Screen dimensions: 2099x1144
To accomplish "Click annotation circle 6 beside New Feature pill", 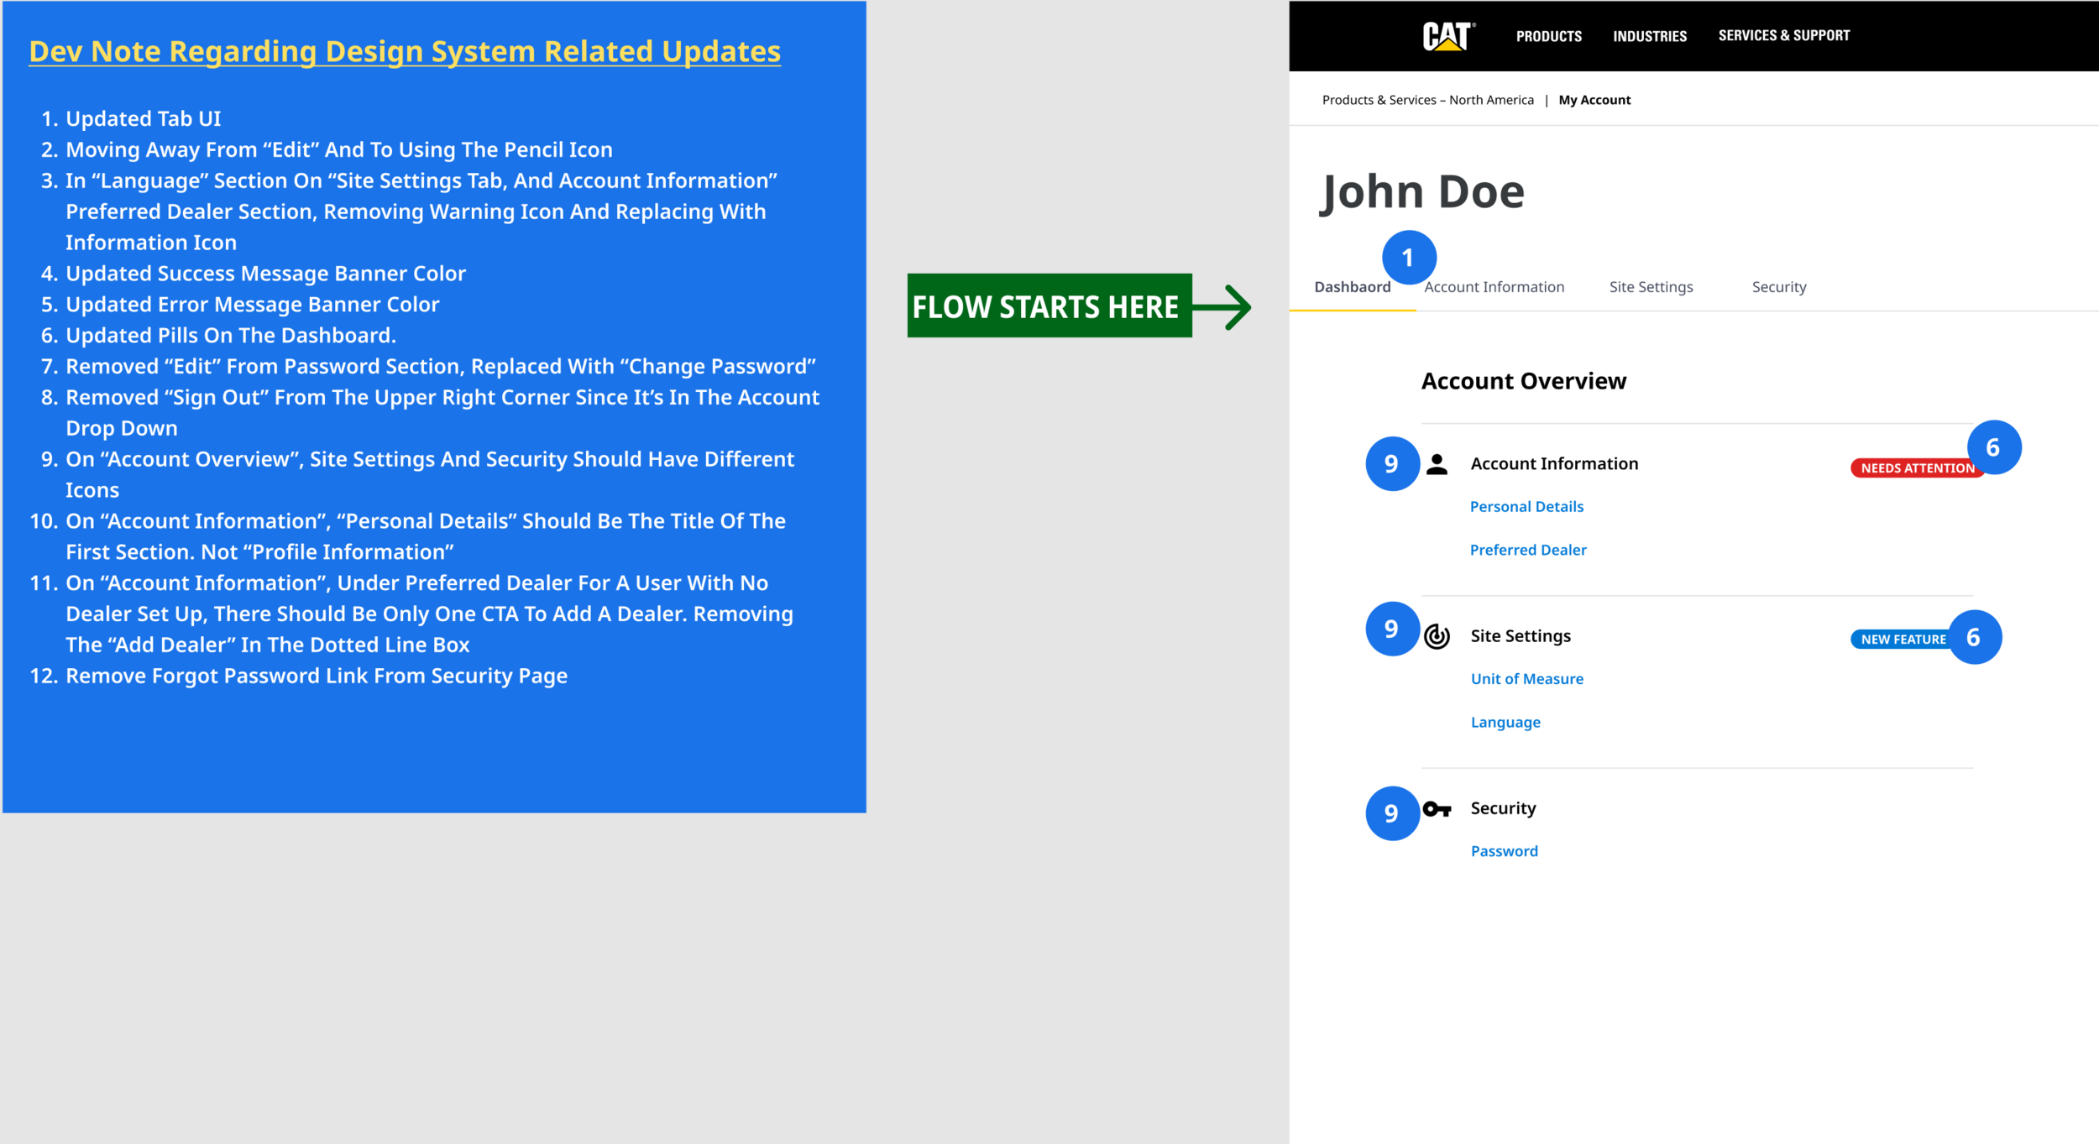I will pyautogui.click(x=1975, y=637).
